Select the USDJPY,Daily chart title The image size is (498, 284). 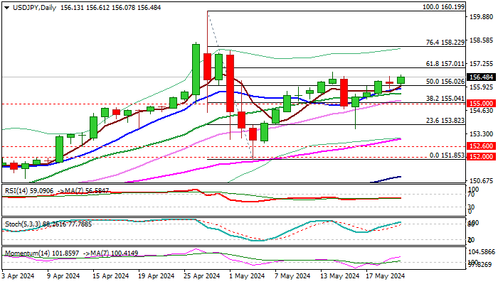(34, 8)
